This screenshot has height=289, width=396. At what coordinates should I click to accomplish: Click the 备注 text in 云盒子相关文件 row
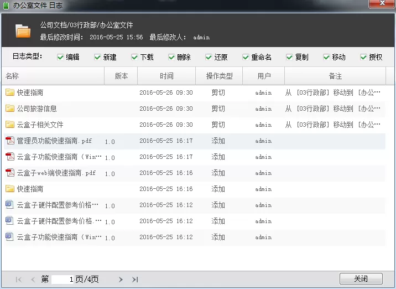(x=332, y=125)
